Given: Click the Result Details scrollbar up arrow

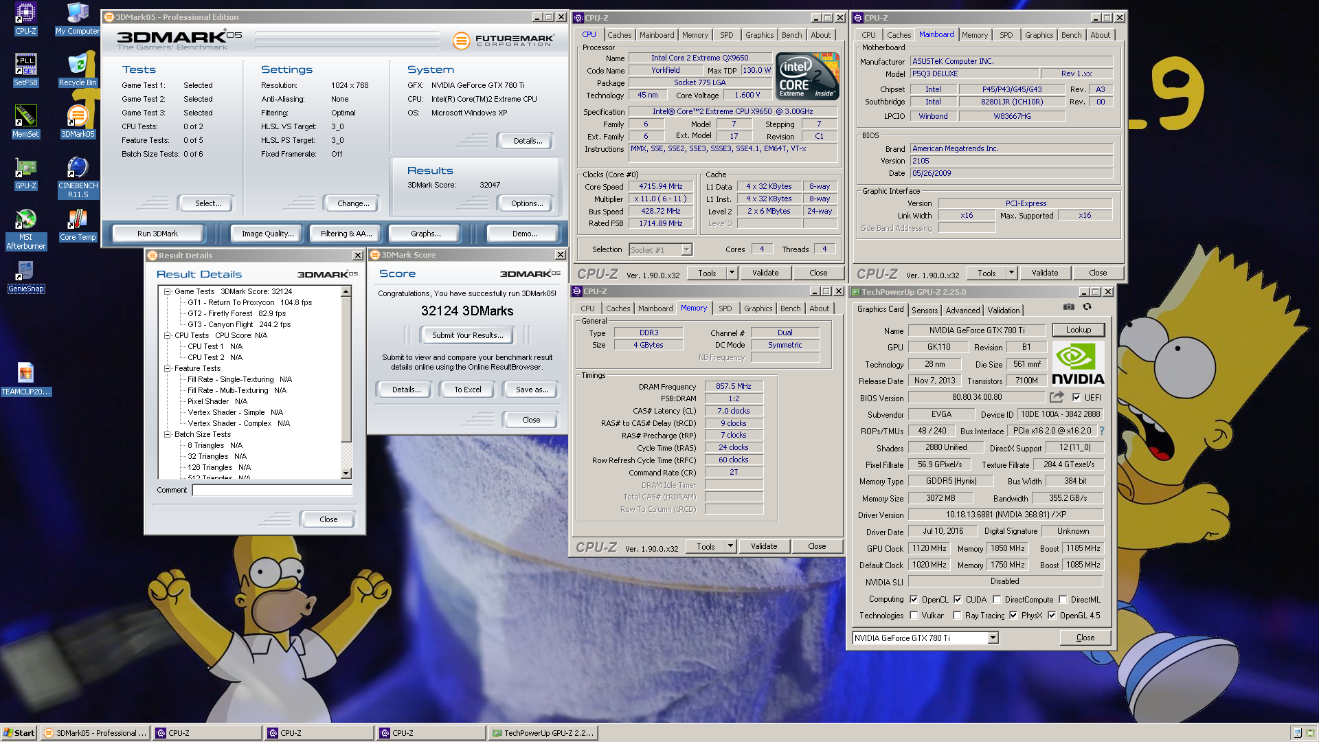Looking at the screenshot, I should pos(346,291).
